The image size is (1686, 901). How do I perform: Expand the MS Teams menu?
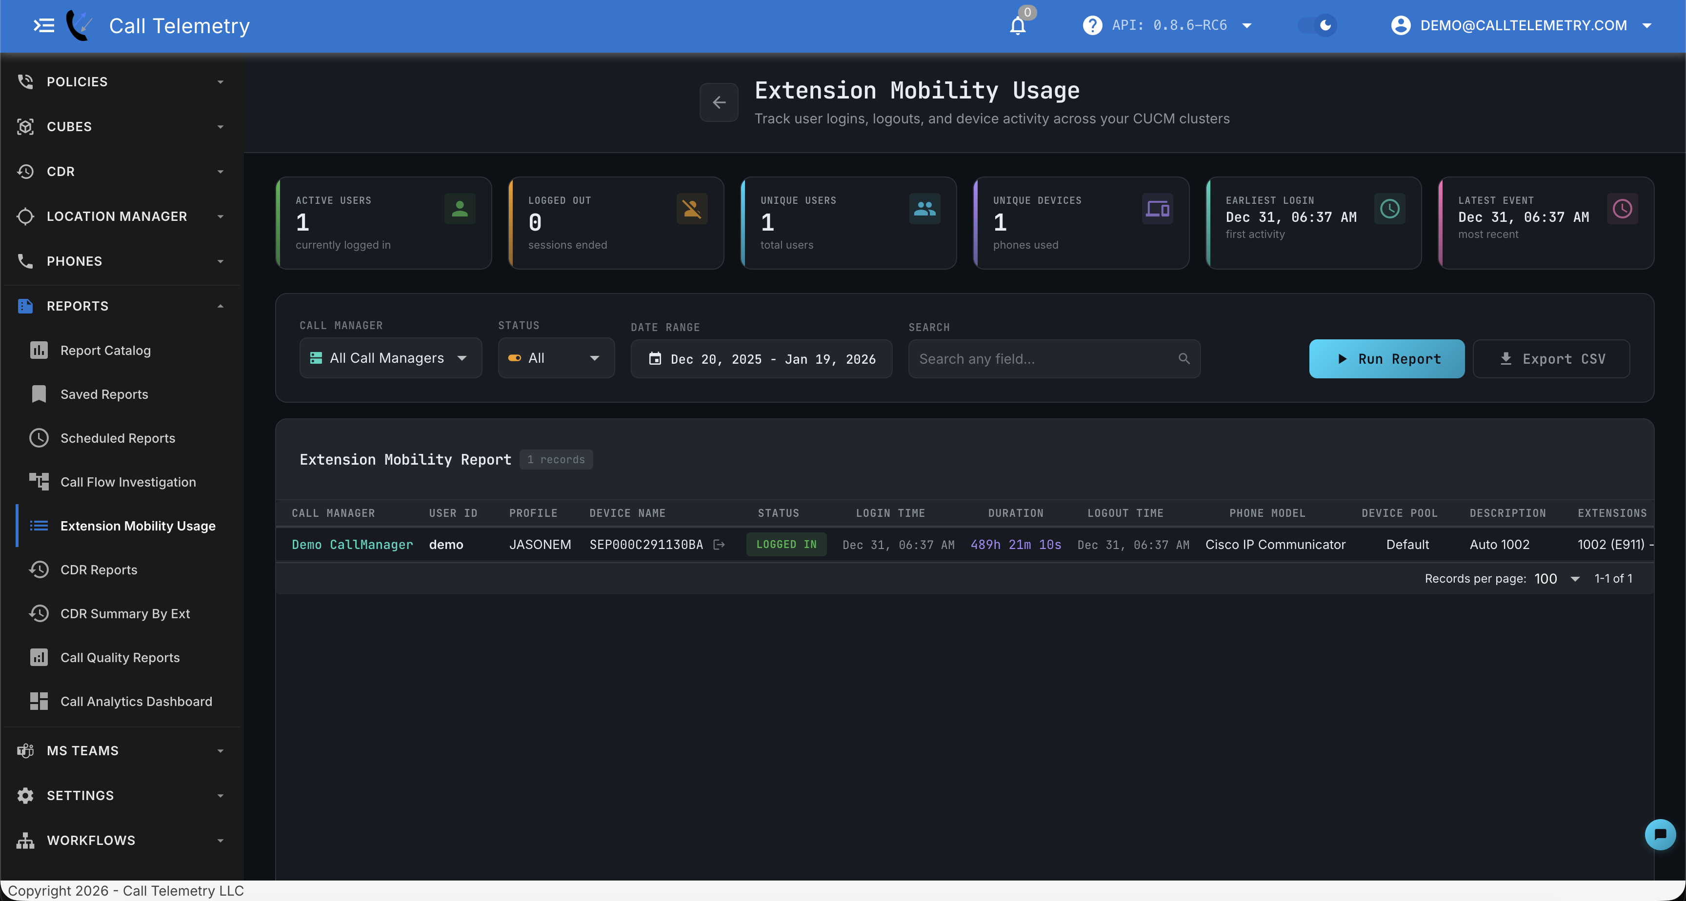point(122,750)
